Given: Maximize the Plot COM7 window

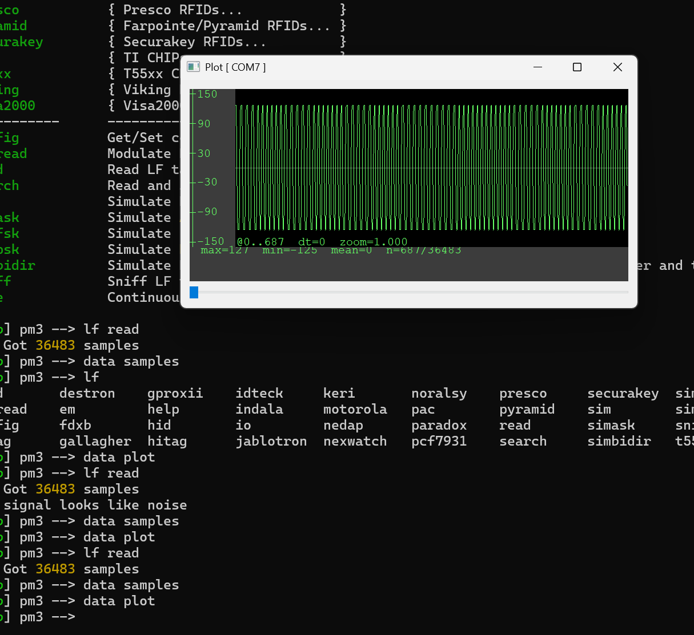Looking at the screenshot, I should coord(577,67).
